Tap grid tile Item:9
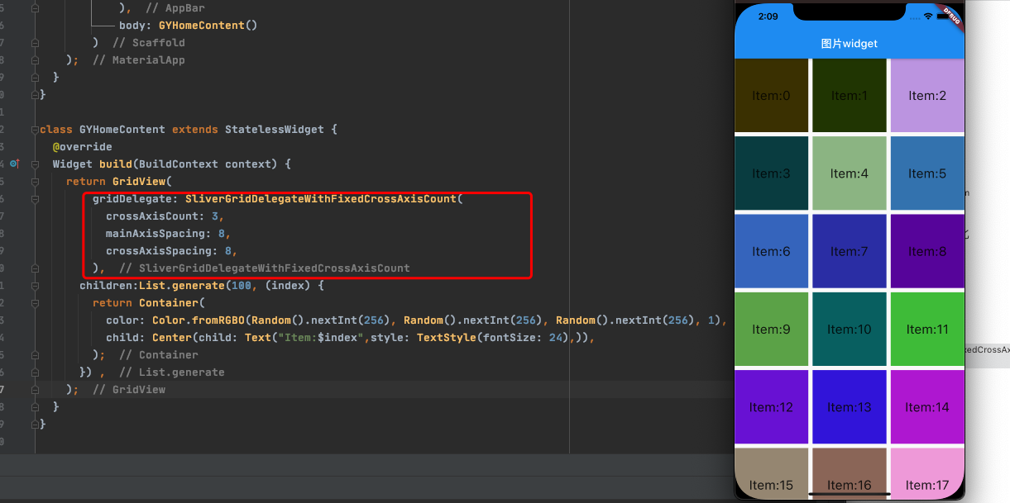The height and width of the screenshot is (503, 1010). [771, 329]
